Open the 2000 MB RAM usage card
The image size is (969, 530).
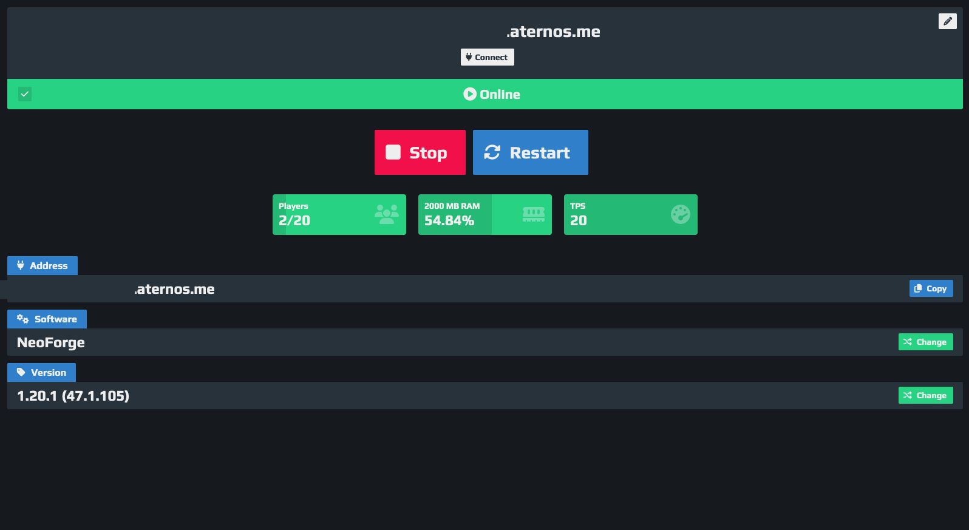pyautogui.click(x=485, y=214)
